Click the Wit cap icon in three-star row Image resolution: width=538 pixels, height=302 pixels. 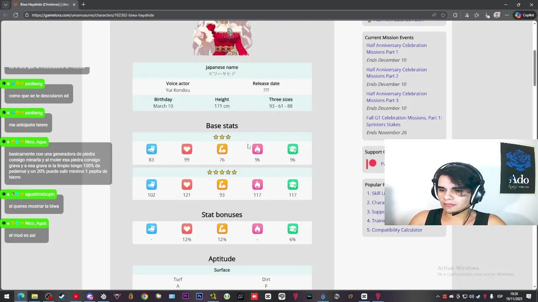(x=293, y=149)
